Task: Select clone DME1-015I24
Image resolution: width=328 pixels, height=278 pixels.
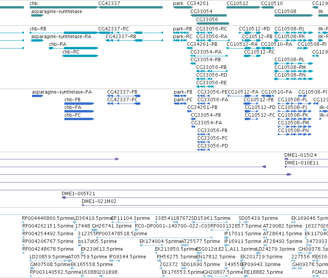Action: coord(306,159)
